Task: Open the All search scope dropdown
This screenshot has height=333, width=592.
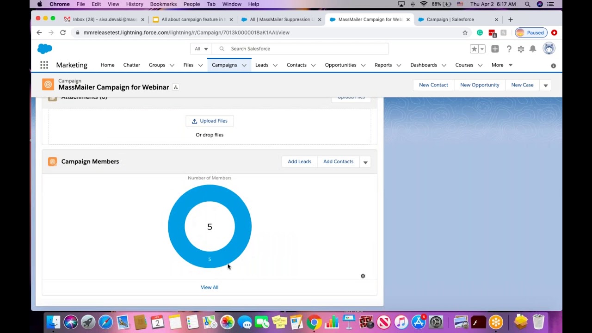Action: (201, 49)
